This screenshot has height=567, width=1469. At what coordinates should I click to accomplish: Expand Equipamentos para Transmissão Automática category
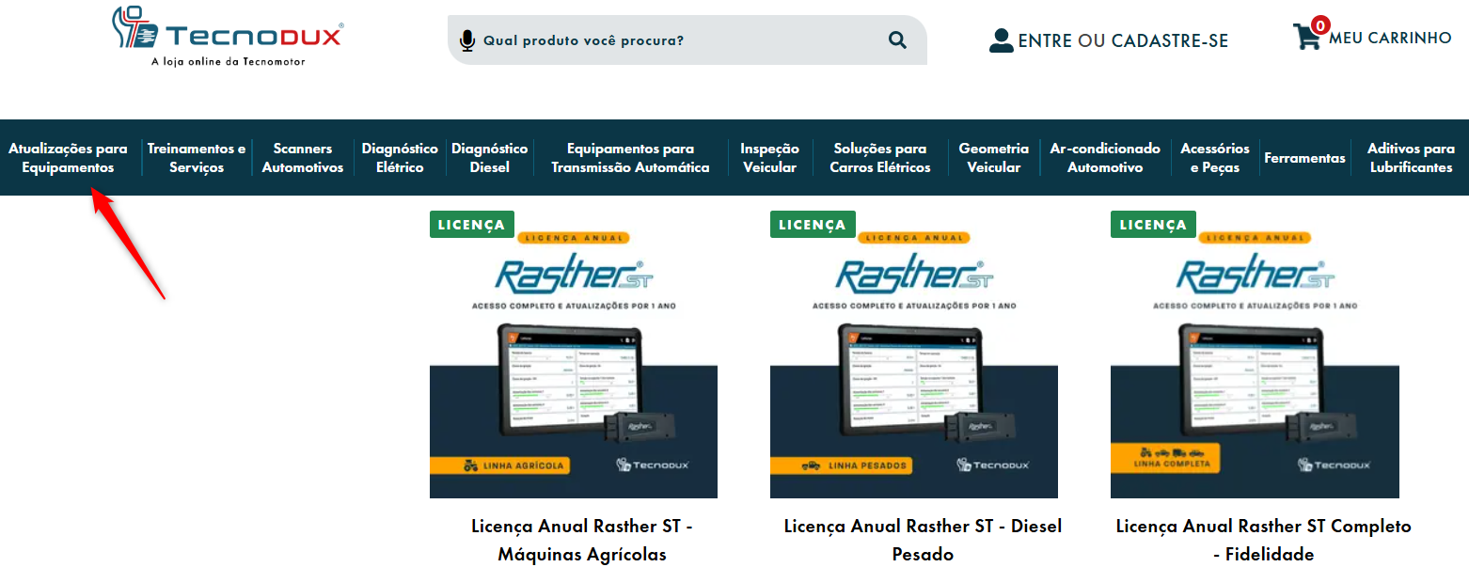click(630, 158)
